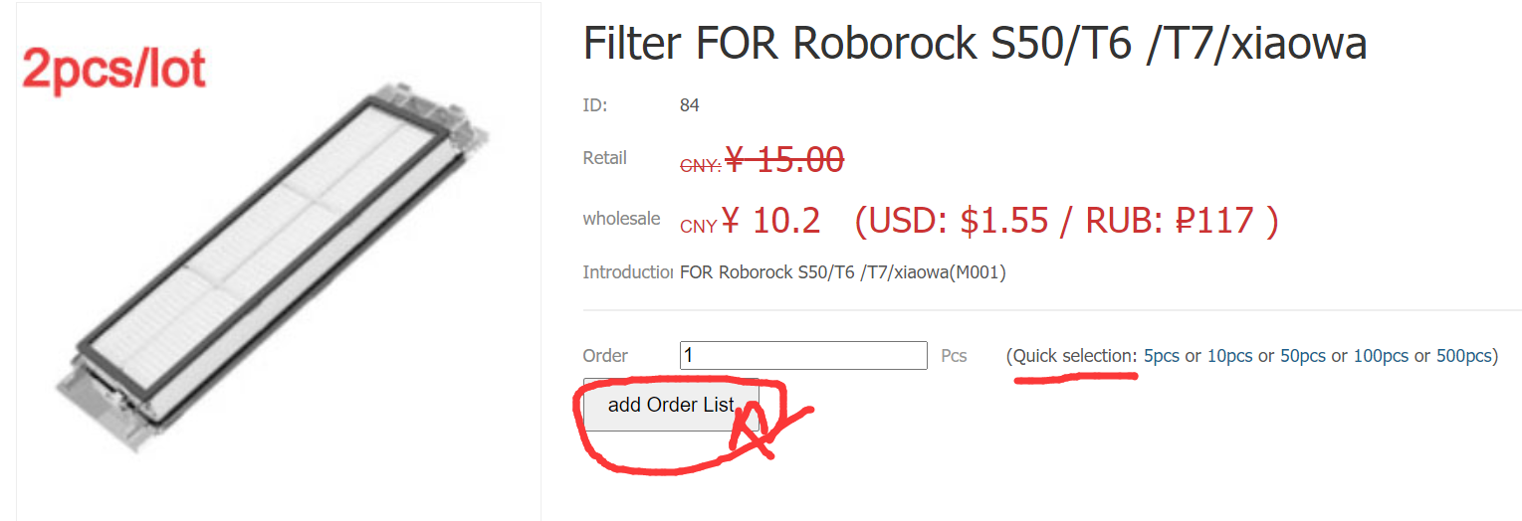Select 100pcs quick quantity link
This screenshot has width=1522, height=521.
pyautogui.click(x=1381, y=356)
